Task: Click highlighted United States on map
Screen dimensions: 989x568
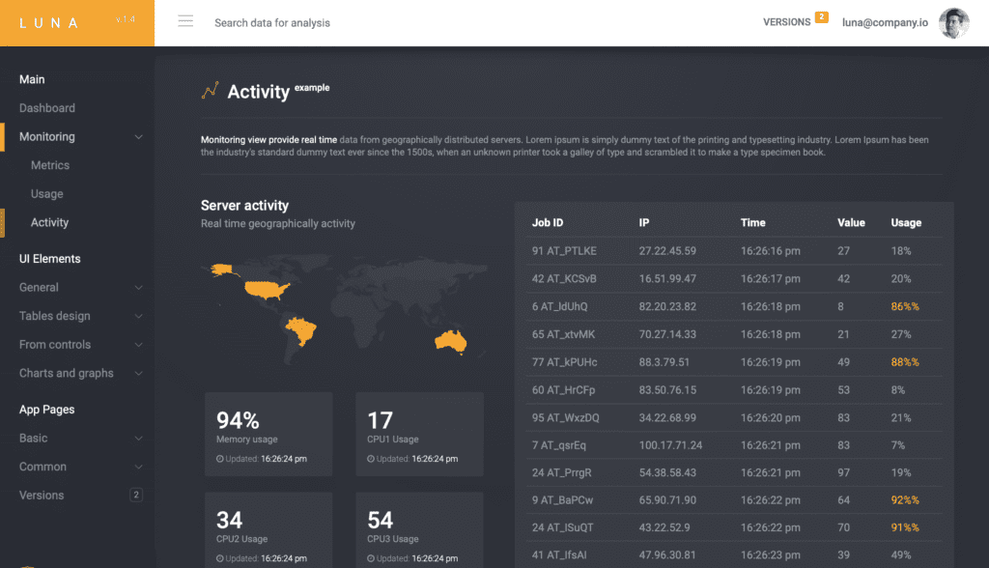Action: point(268,291)
